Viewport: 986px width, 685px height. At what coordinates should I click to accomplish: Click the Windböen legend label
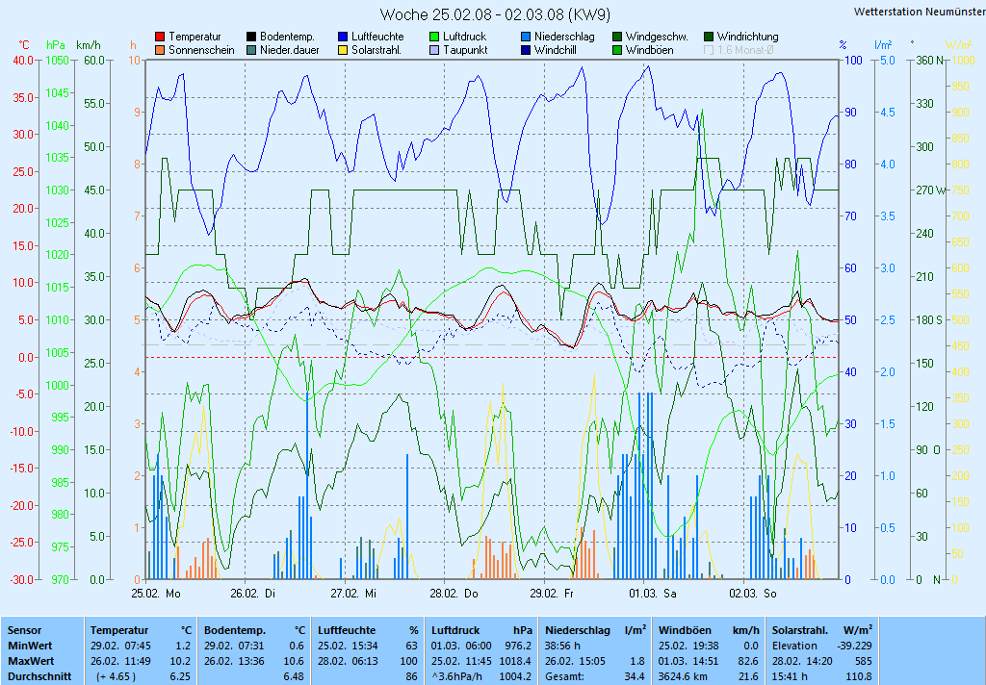(x=649, y=50)
